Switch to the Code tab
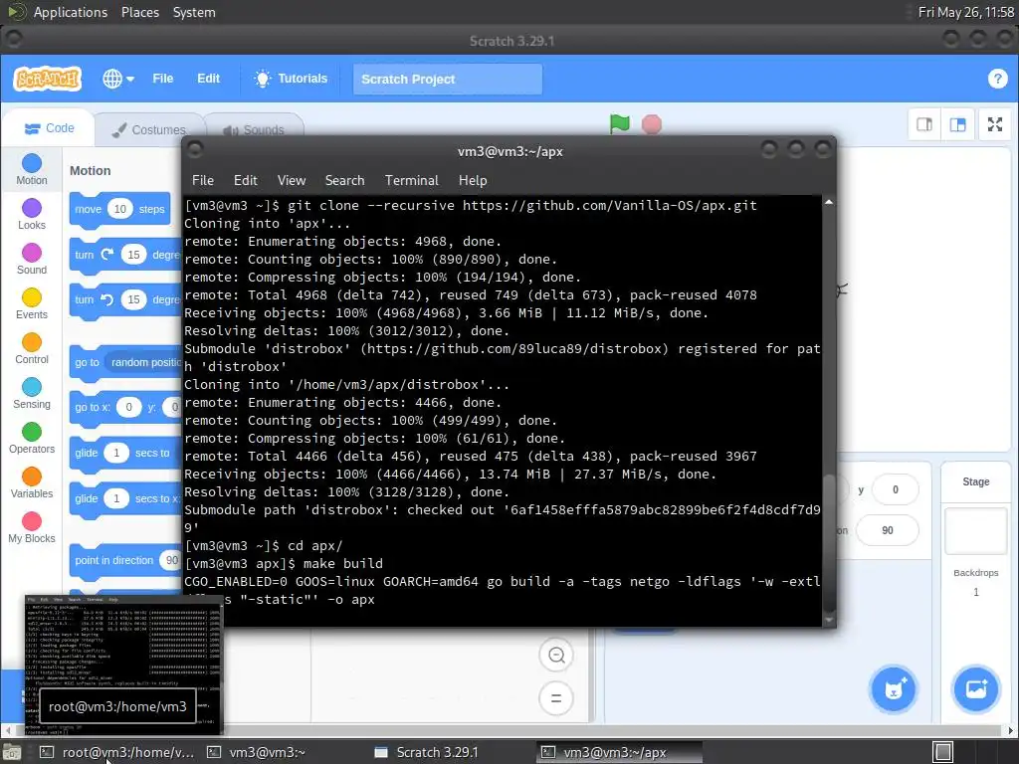 click(50, 128)
